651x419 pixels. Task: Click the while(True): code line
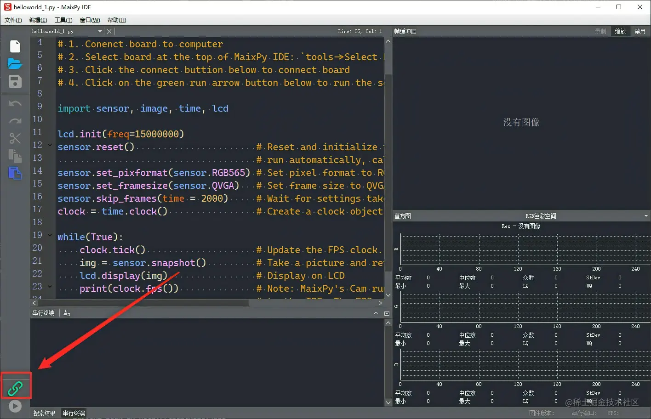coord(91,237)
